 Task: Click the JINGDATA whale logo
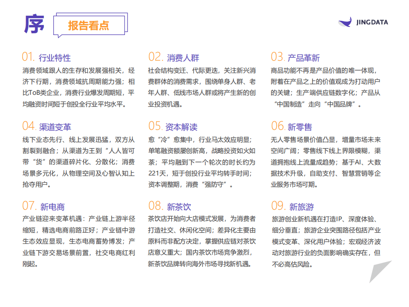[x=344, y=22]
